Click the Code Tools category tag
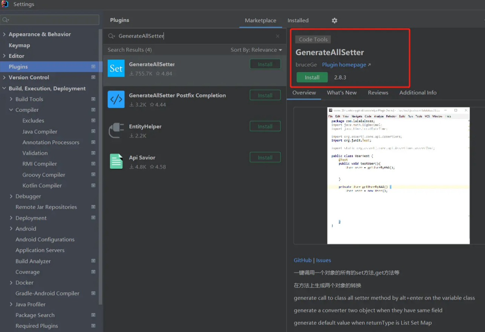Image resolution: width=485 pixels, height=332 pixels. click(x=313, y=39)
